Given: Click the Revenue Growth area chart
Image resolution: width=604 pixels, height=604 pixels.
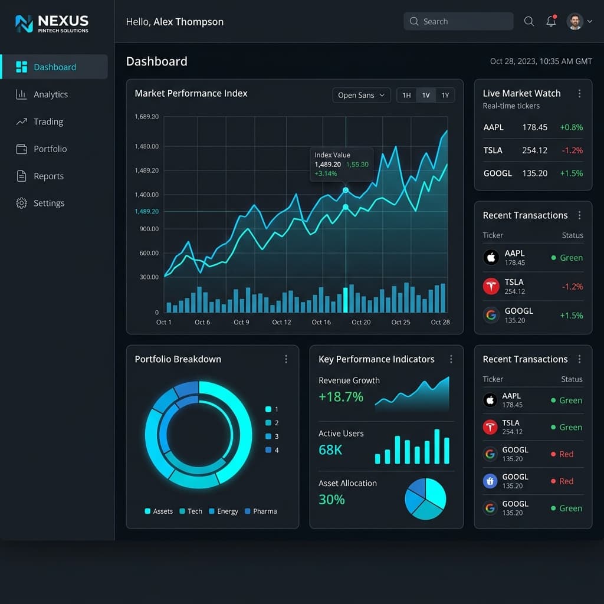Looking at the screenshot, I should (x=412, y=394).
